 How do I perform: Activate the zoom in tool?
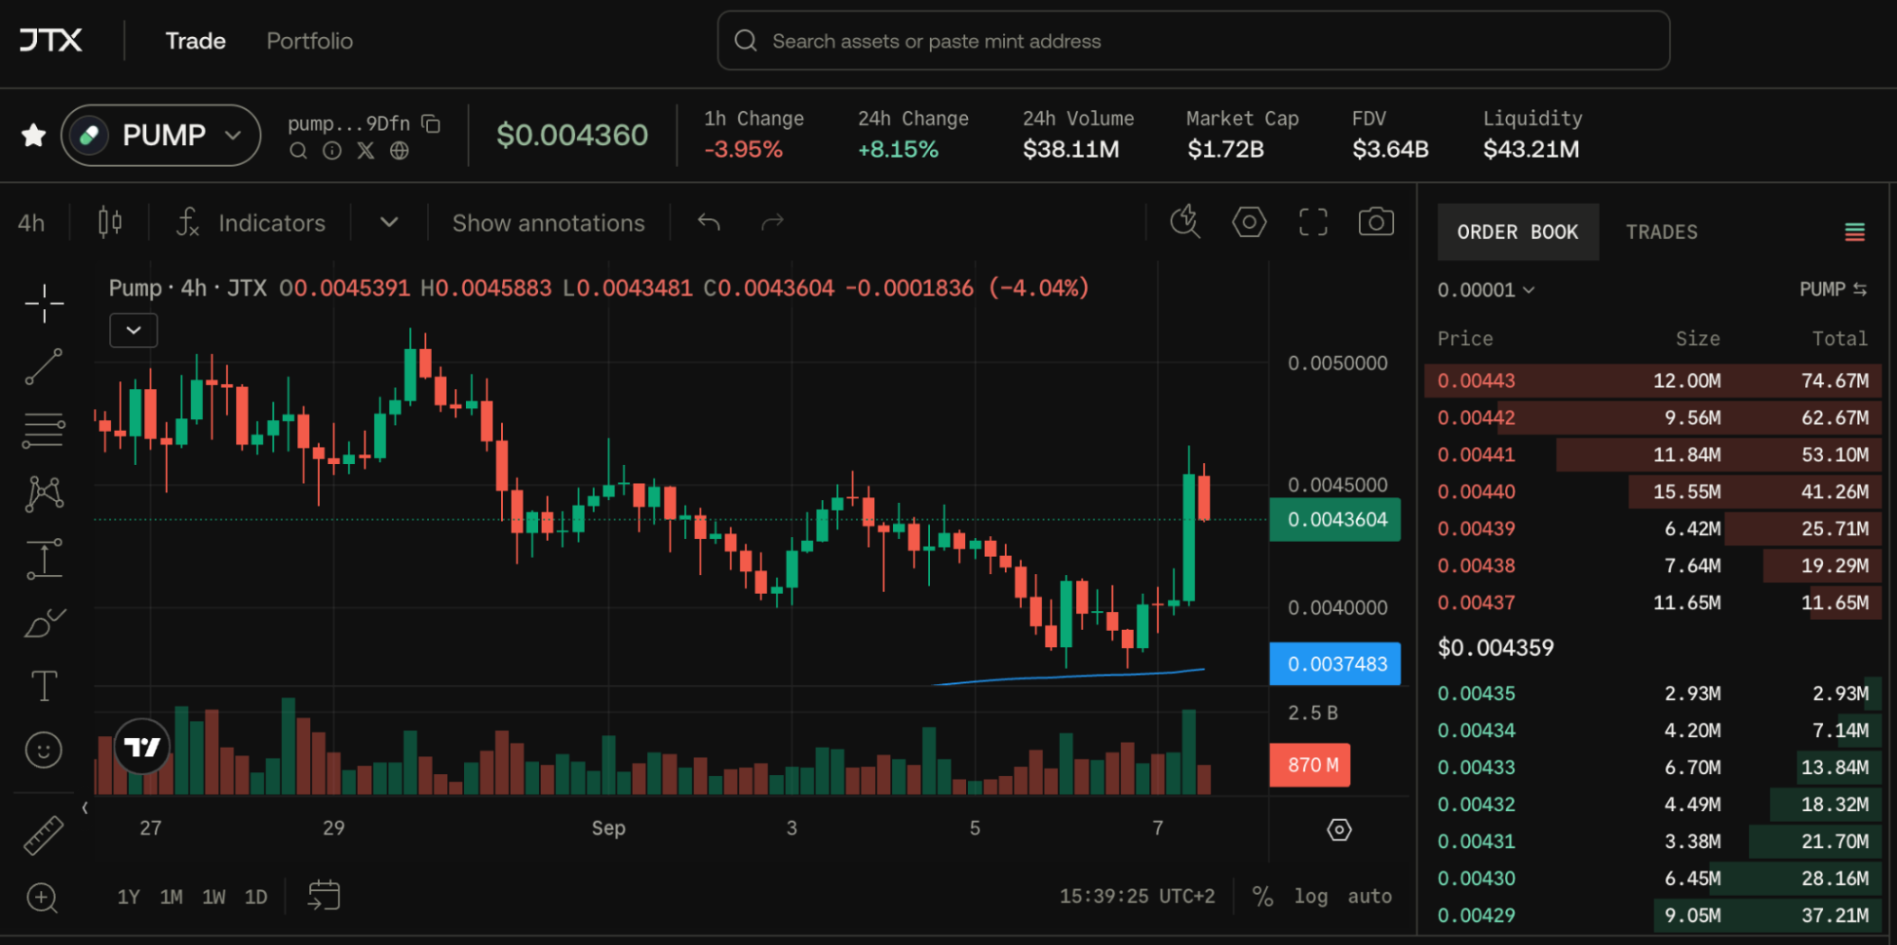43,898
